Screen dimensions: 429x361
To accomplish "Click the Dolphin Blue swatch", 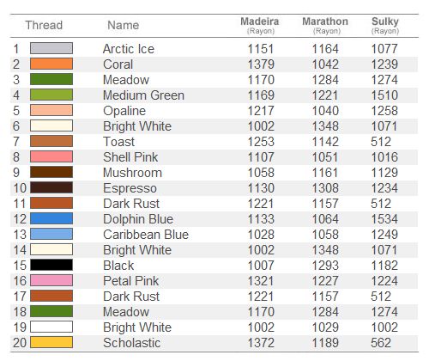I will coord(51,218).
